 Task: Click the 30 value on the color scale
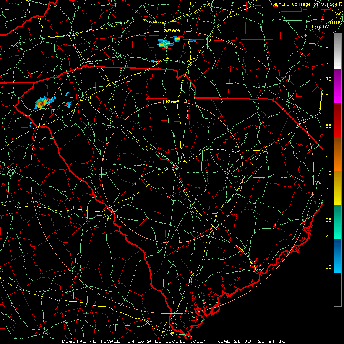click(328, 204)
